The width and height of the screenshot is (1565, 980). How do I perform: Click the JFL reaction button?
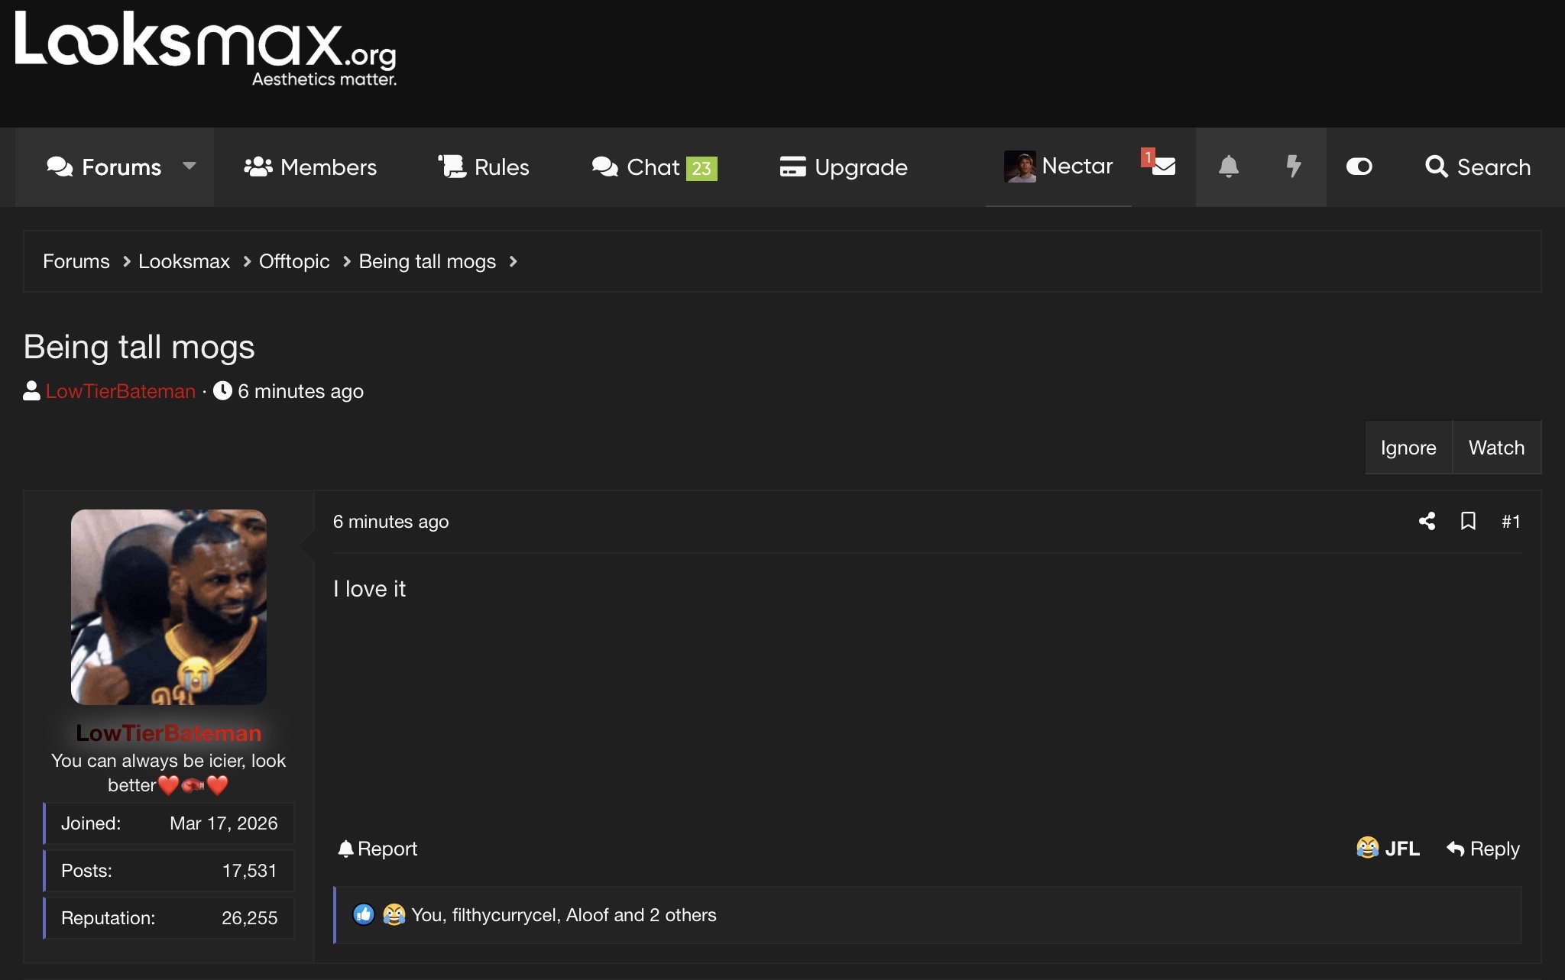pyautogui.click(x=1388, y=849)
